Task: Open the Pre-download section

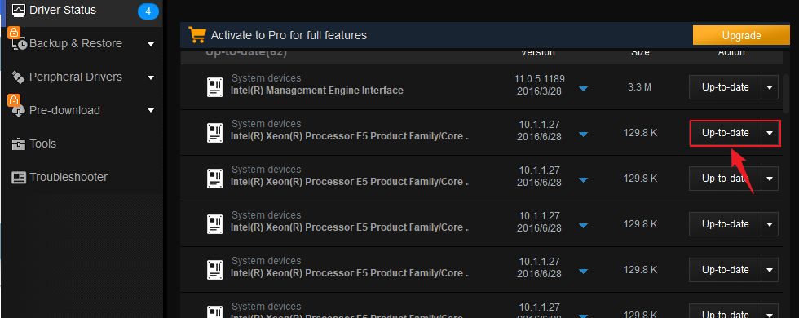Action: (64, 111)
